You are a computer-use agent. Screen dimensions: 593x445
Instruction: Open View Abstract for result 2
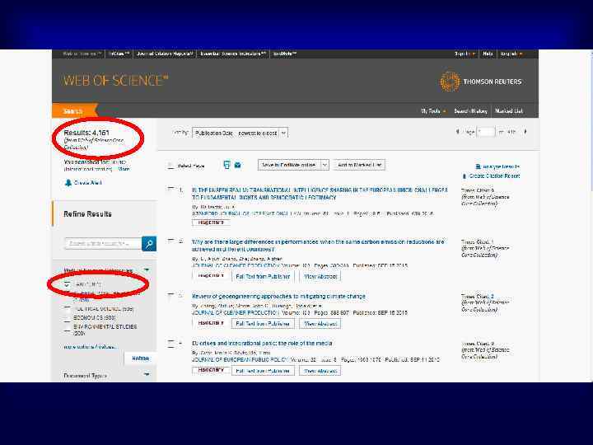click(x=320, y=277)
